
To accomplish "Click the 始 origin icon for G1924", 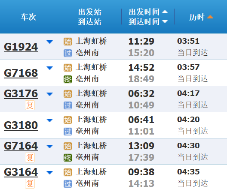I will pyautogui.click(x=68, y=42).
